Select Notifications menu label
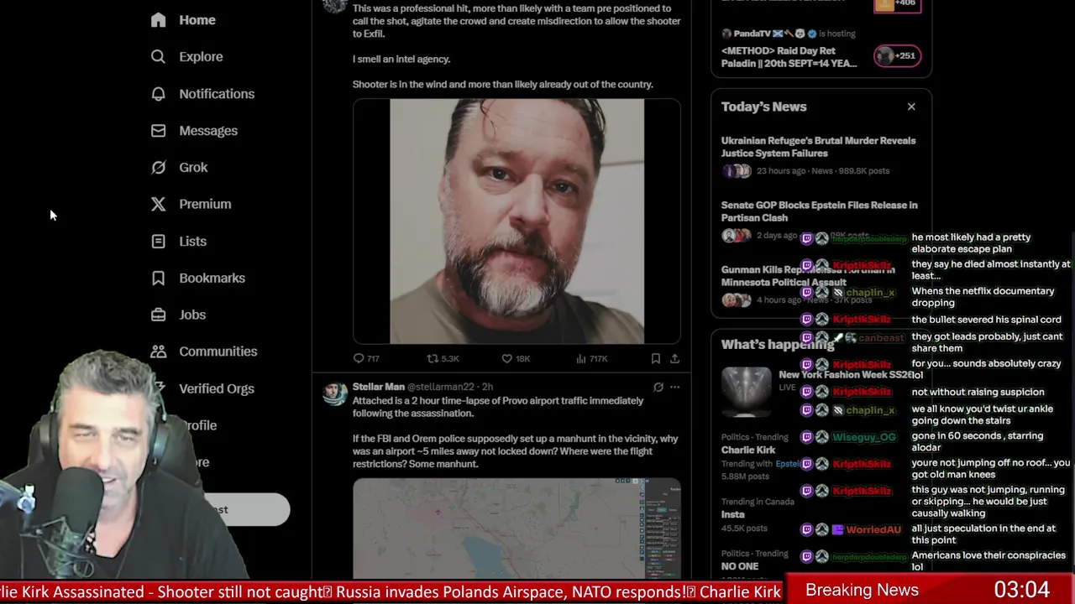Viewport: 1075px width, 604px height. coord(217,94)
